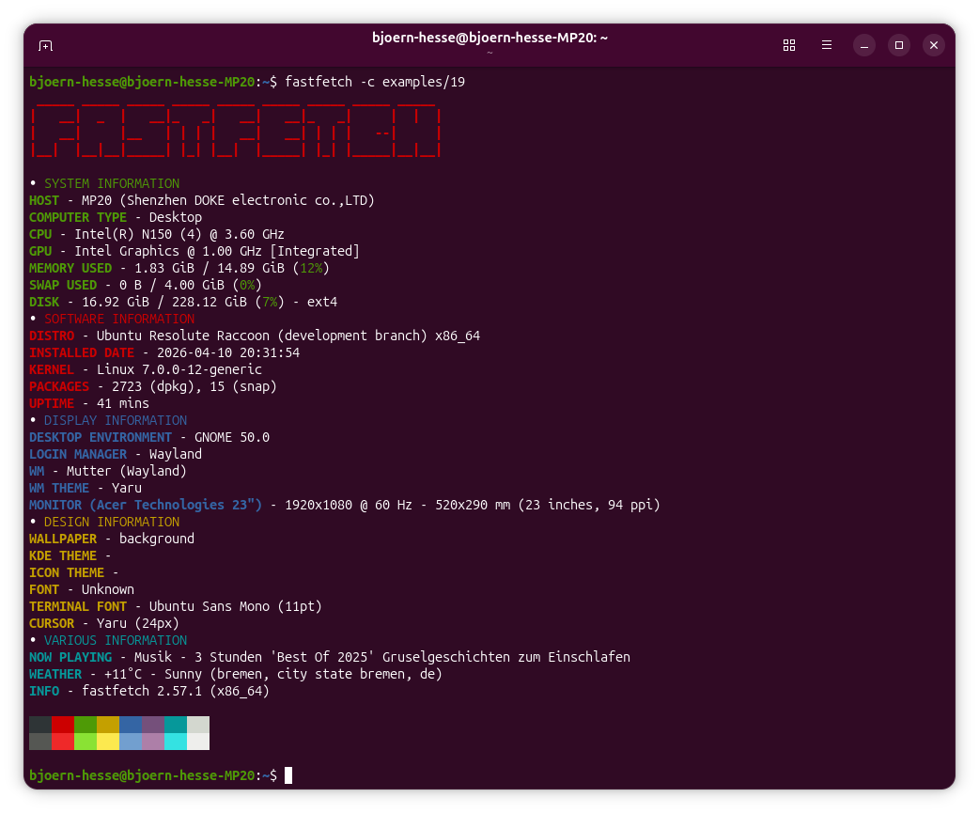Click the CPU line with Intel N150
Viewport: 979px width, 813px height.
[x=157, y=234]
